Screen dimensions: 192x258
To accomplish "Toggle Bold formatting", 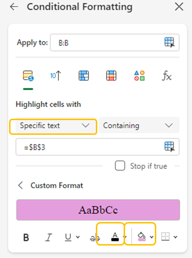I will click(26, 237).
